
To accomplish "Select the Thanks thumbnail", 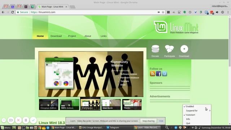I will click(132, 104).
